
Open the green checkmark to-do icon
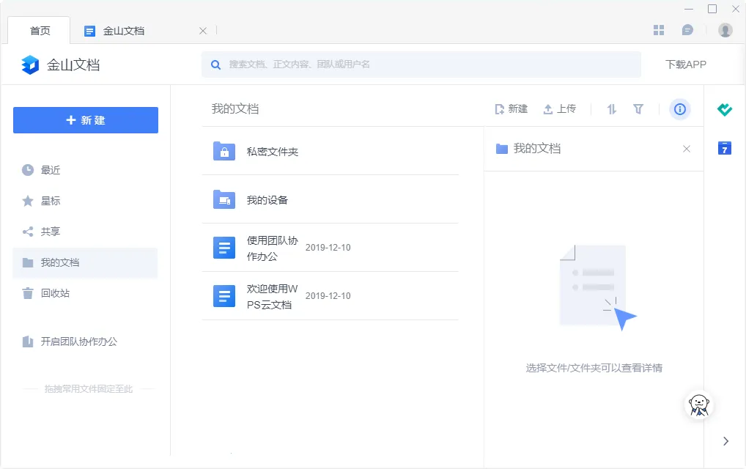coord(725,110)
